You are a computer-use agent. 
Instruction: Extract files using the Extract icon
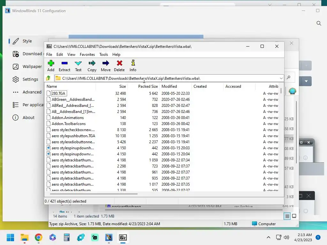click(65, 66)
